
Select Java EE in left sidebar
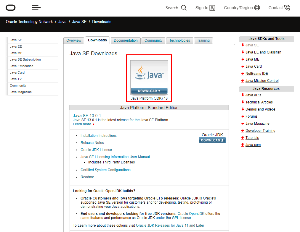click(x=33, y=46)
